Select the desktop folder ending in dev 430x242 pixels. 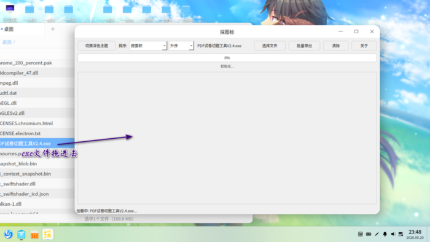[x=127, y=13]
